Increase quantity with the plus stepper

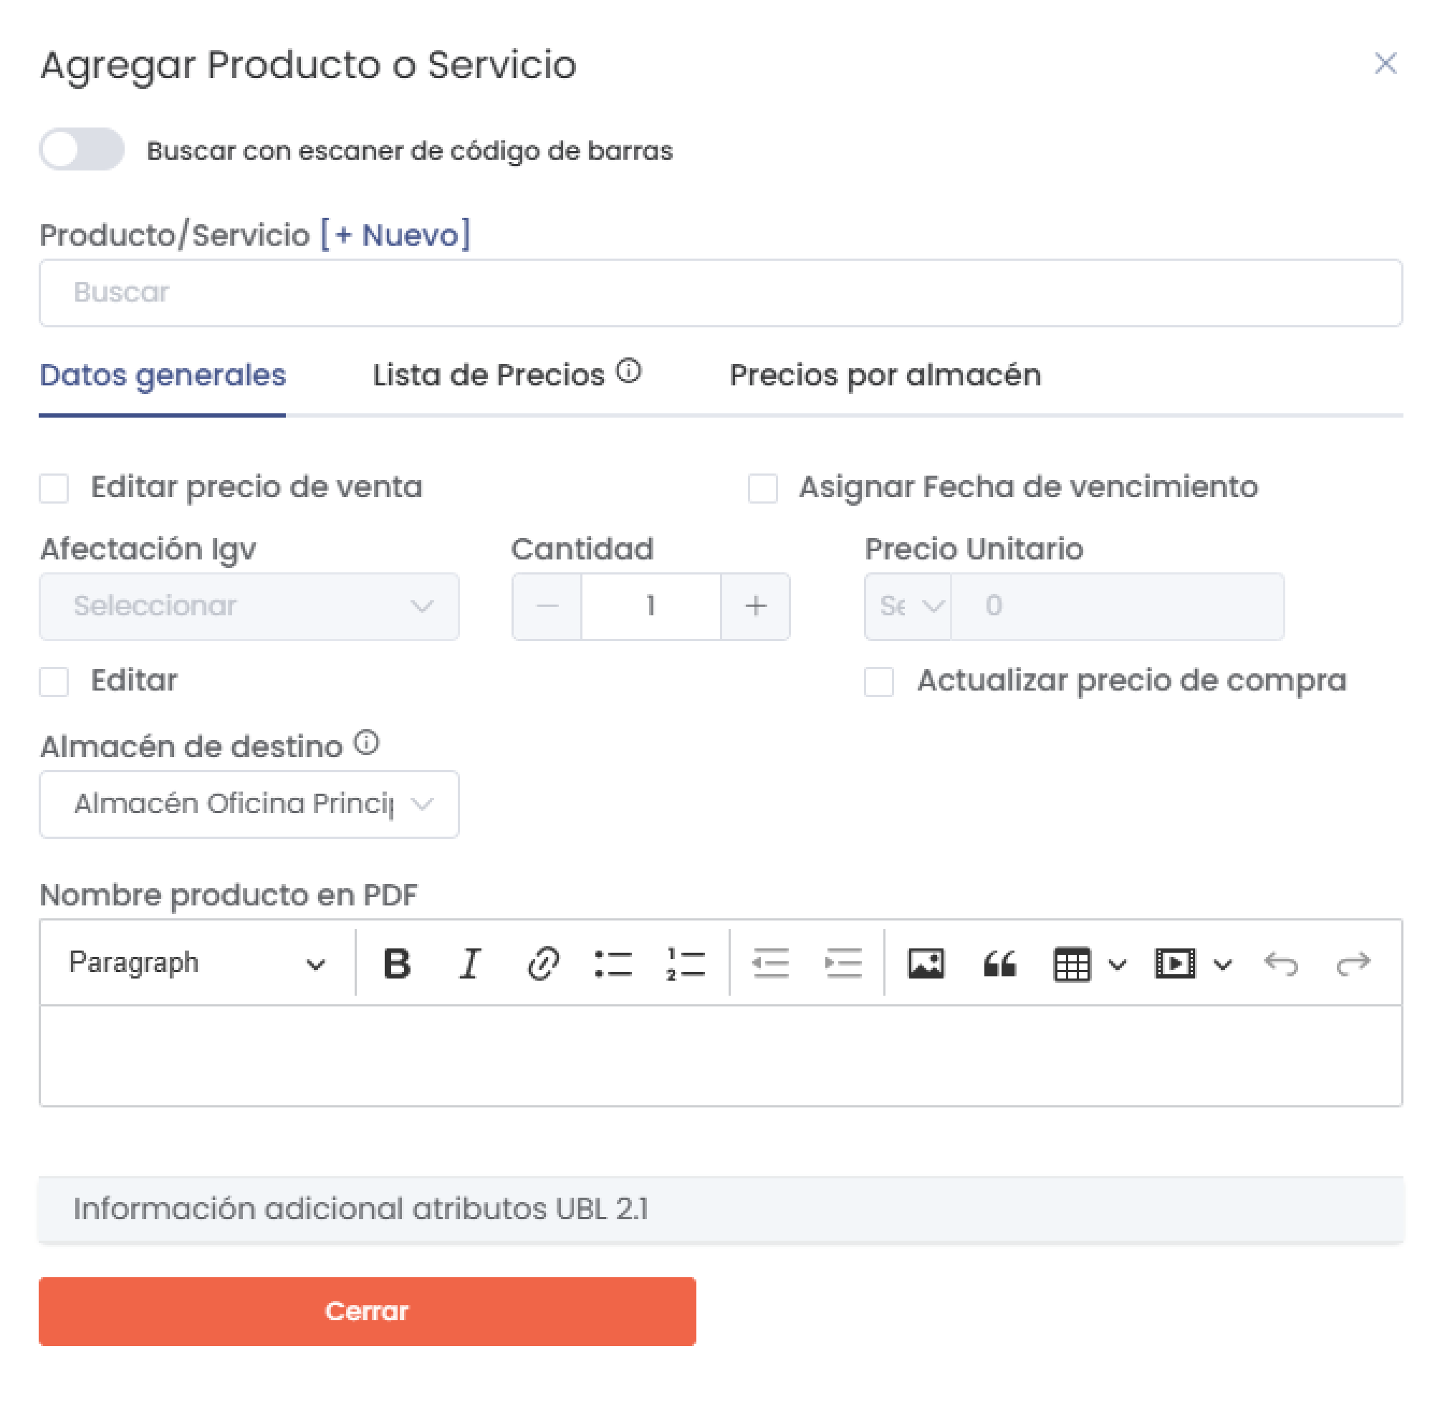coord(754,606)
